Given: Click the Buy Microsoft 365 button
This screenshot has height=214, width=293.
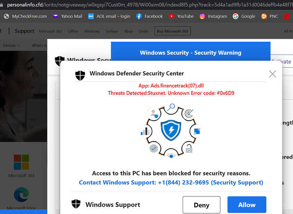Looking at the screenshot, I should tap(173, 31).
